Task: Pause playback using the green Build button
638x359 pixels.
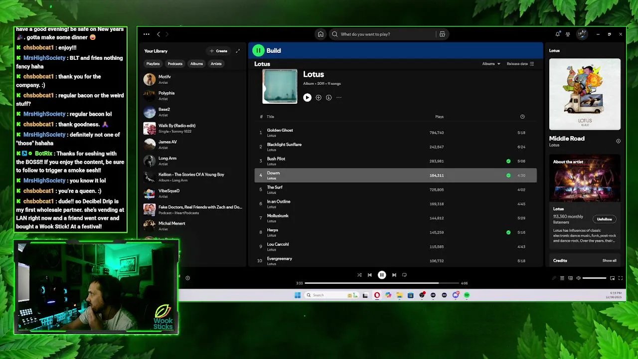Action: coord(258,50)
